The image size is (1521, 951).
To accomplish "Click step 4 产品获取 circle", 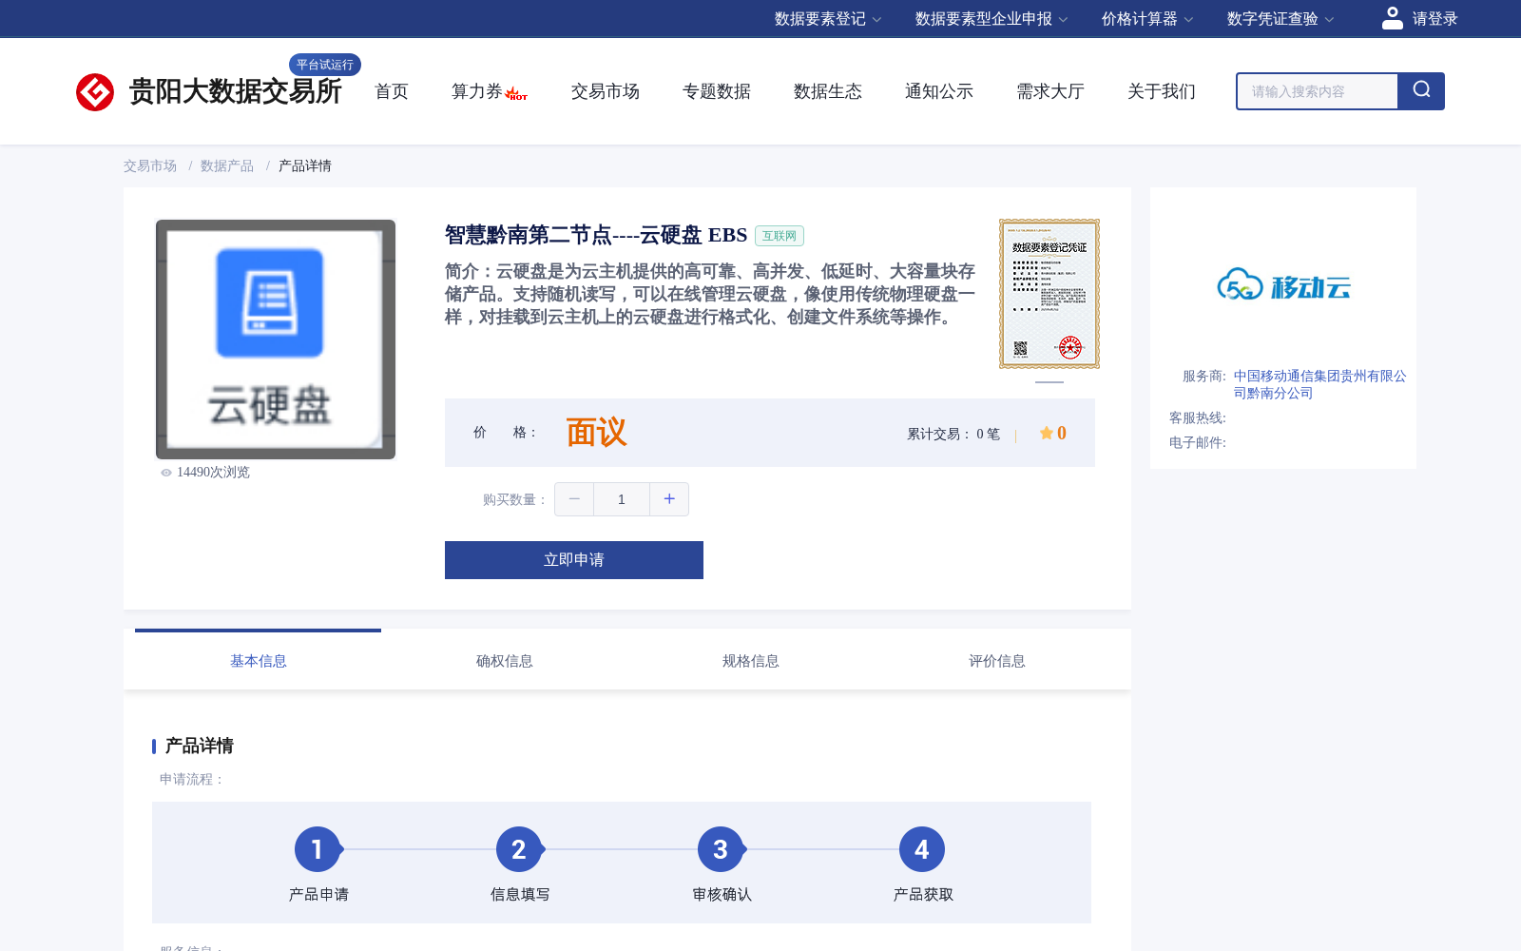I will 922,849.
